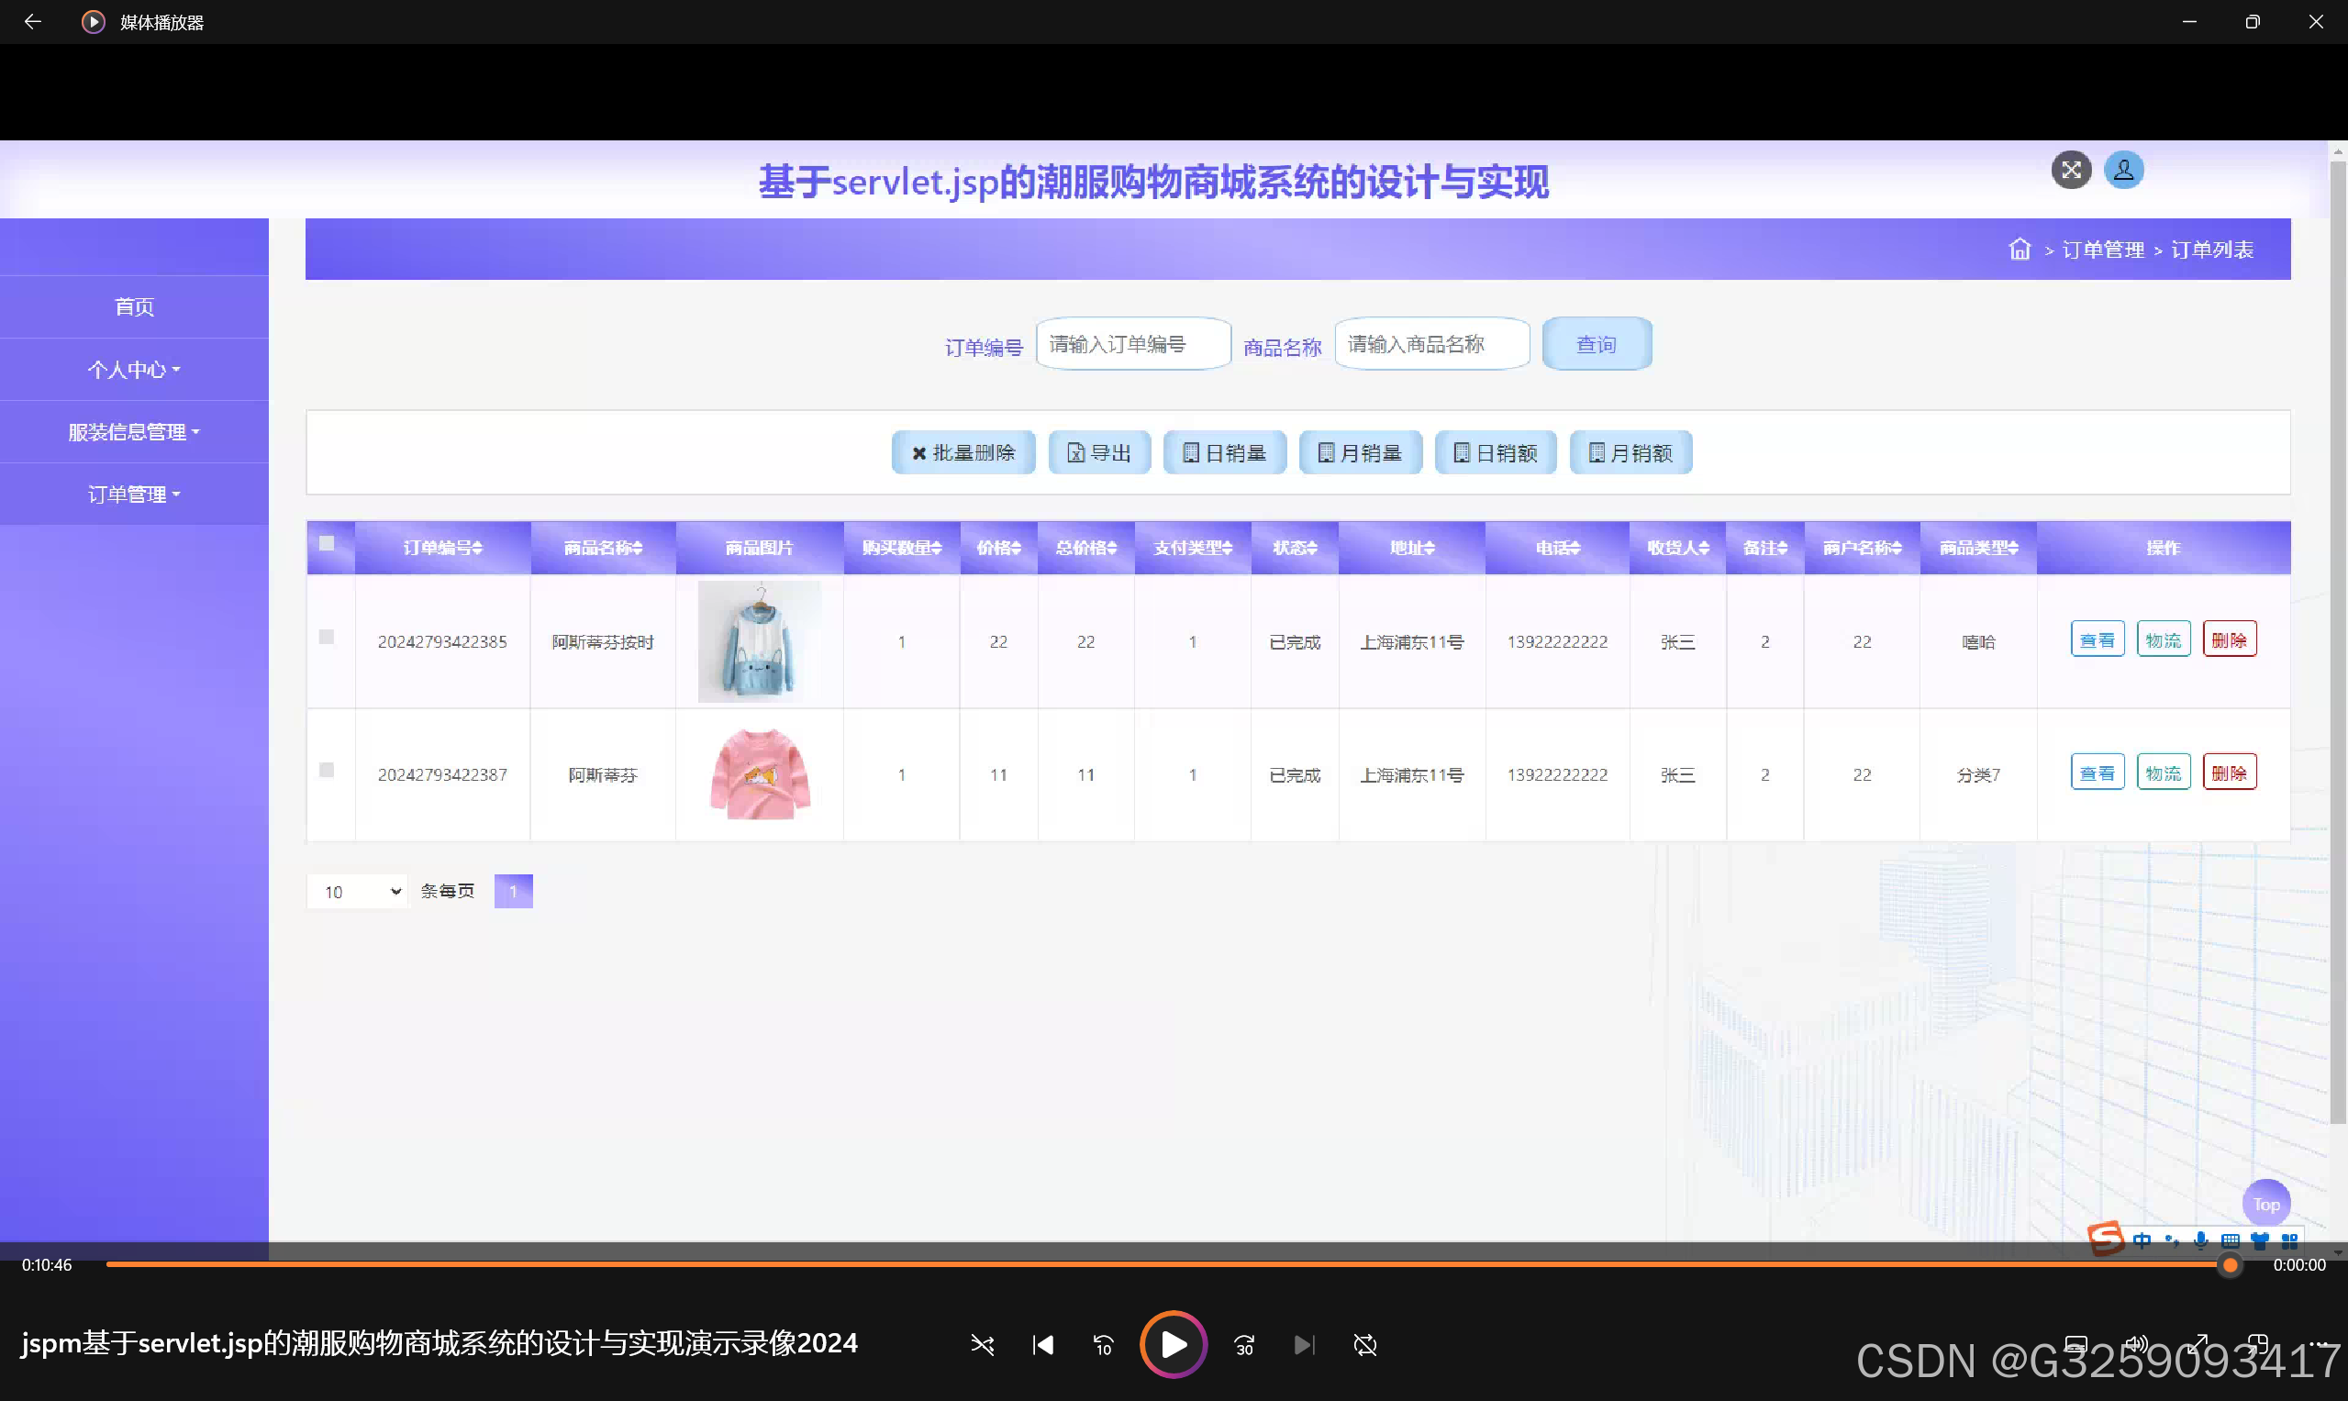Open the volume control
This screenshot has height=1401, width=2348.
[x=2135, y=1343]
